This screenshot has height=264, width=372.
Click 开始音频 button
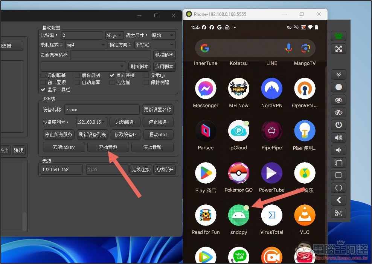(x=108, y=147)
